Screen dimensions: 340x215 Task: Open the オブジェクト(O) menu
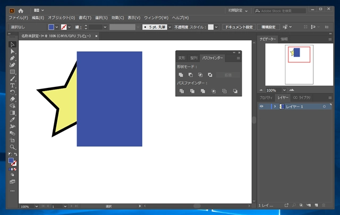point(62,17)
